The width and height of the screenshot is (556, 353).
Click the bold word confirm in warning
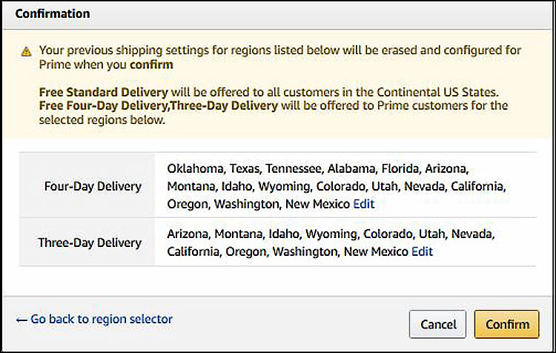click(151, 65)
